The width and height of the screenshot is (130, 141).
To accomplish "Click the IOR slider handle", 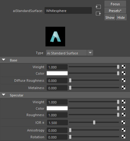I will coord(94,122).
